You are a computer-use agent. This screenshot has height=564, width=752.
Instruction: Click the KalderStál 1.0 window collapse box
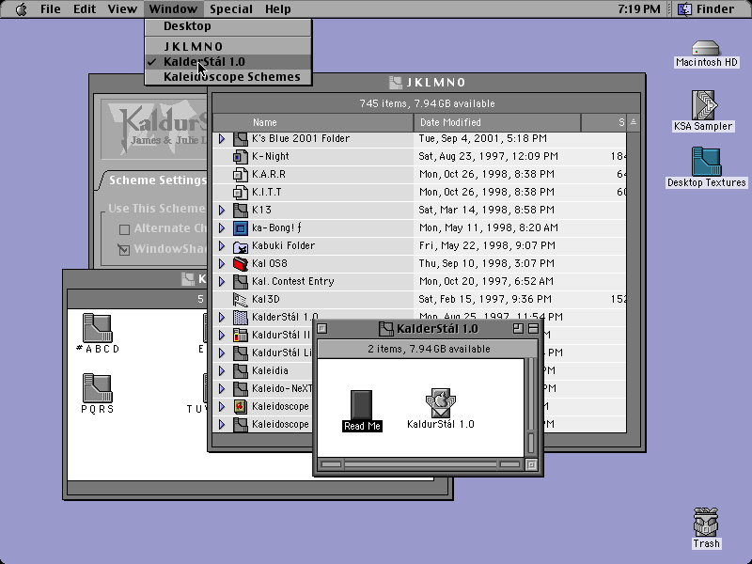[x=533, y=328]
